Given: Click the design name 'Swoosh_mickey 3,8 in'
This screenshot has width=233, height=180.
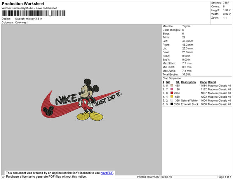Looking at the screenshot, I should coord(28,19).
